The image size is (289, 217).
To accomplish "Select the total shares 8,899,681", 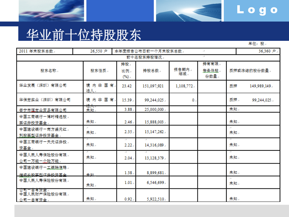I will 155,173.
